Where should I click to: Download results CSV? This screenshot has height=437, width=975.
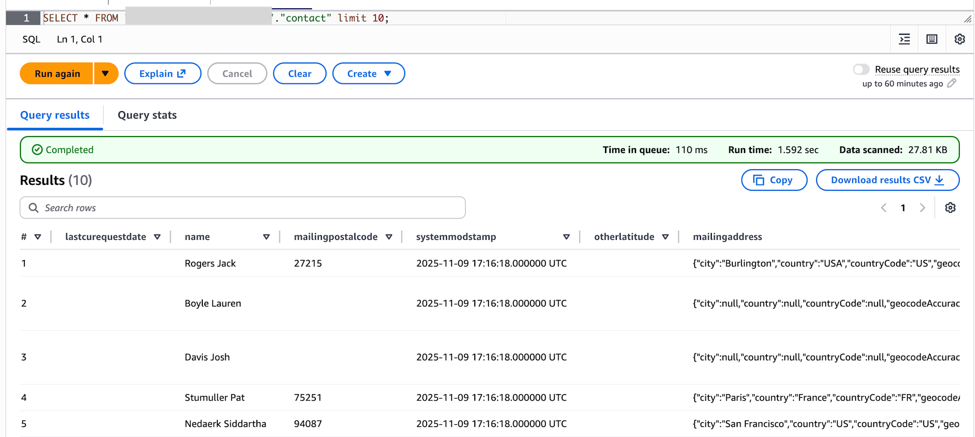(888, 180)
